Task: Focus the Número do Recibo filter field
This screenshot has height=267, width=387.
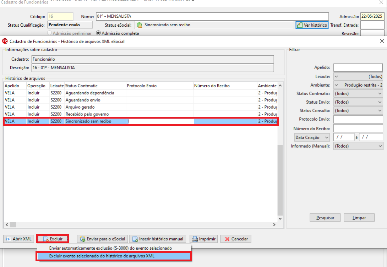Action: (358, 128)
